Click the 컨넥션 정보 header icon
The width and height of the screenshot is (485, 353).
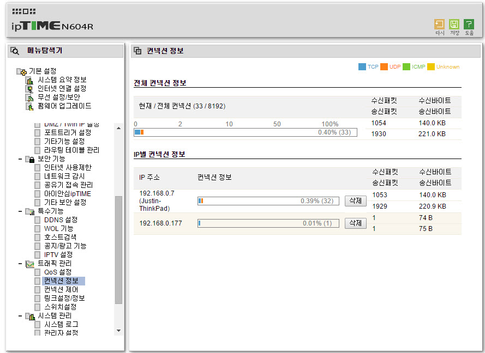click(137, 51)
